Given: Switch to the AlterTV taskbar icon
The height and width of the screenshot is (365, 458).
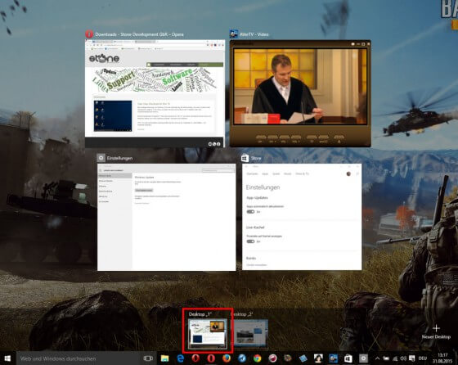Looking at the screenshot, I should click(334, 358).
